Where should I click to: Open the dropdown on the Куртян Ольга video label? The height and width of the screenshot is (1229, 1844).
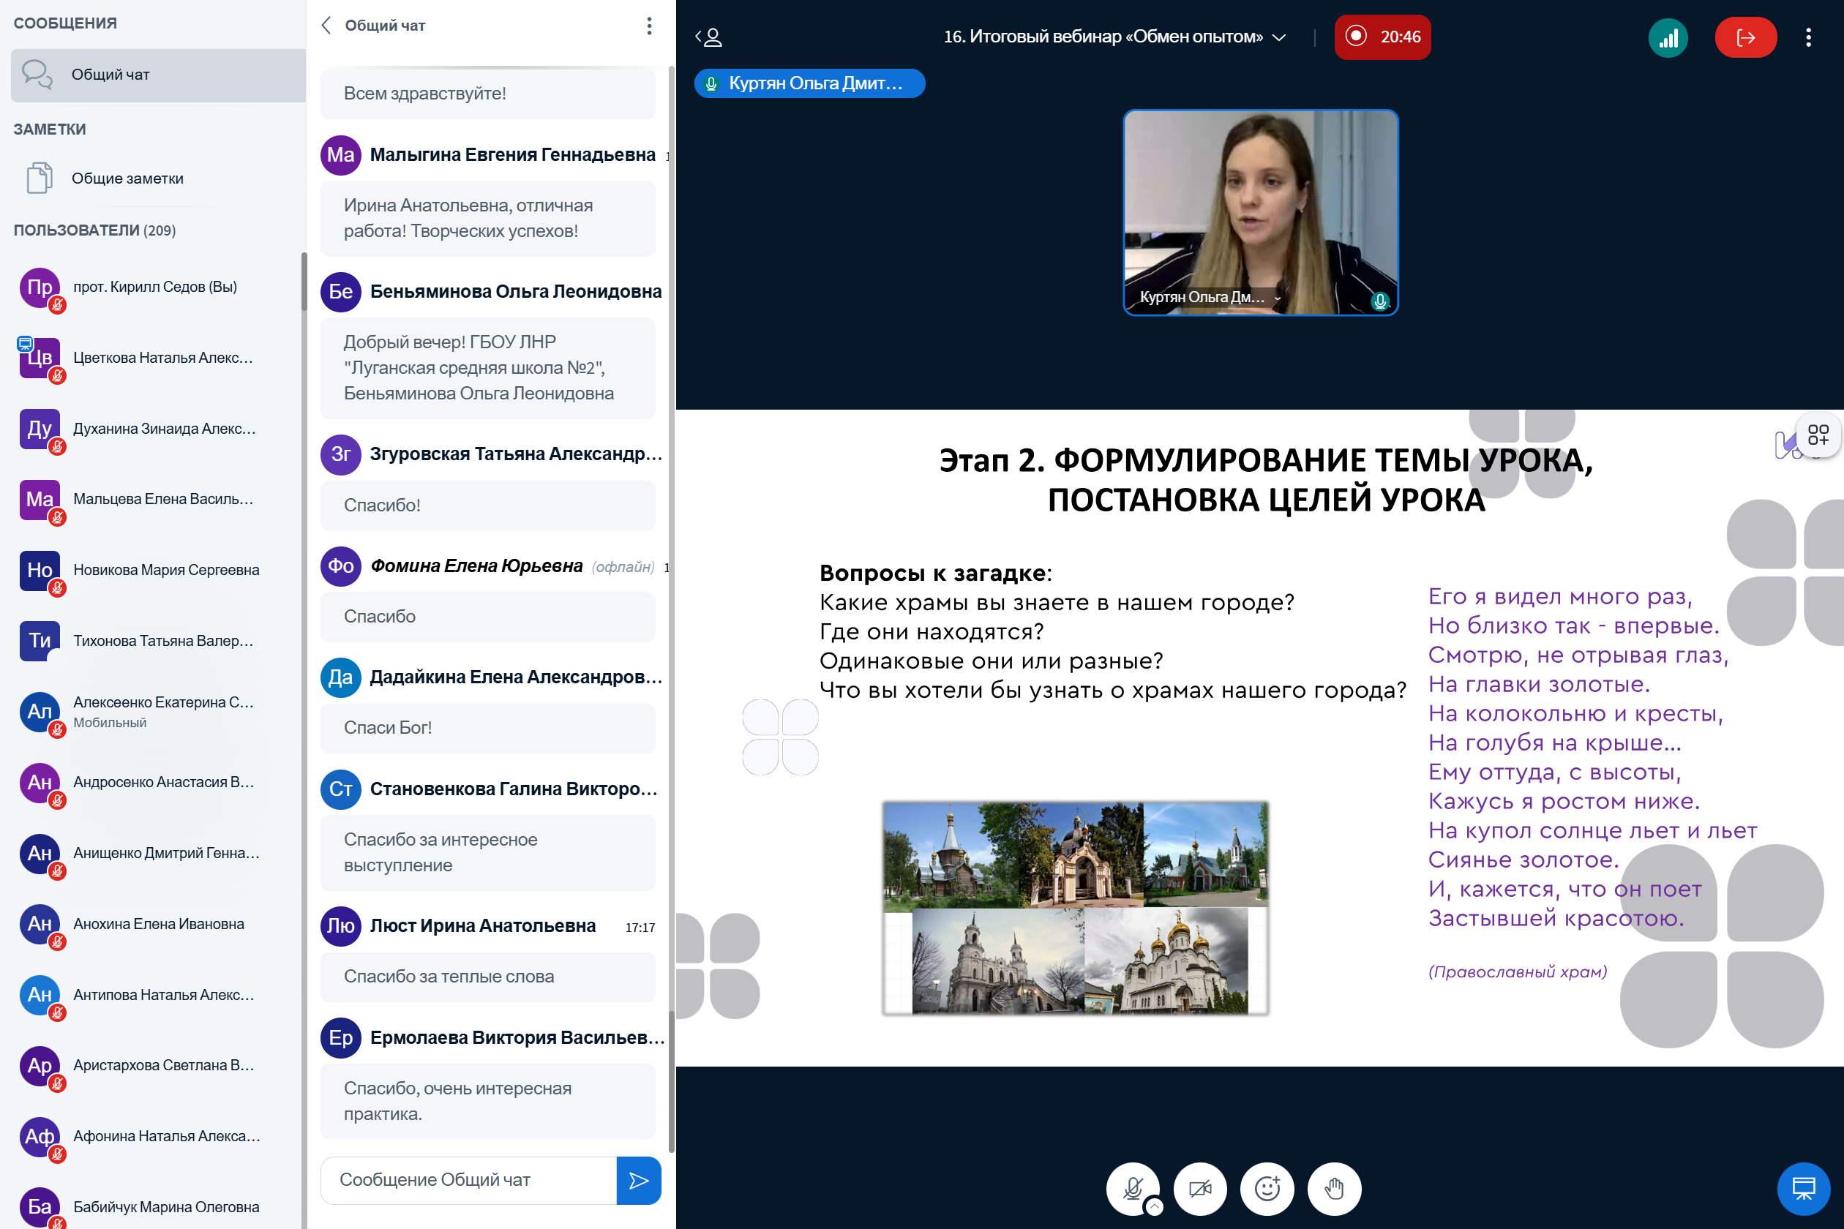click(x=1277, y=298)
